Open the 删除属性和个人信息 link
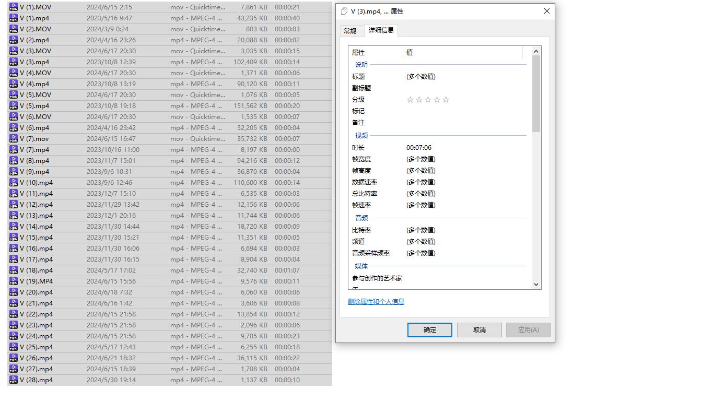701x401 pixels. coord(376,302)
